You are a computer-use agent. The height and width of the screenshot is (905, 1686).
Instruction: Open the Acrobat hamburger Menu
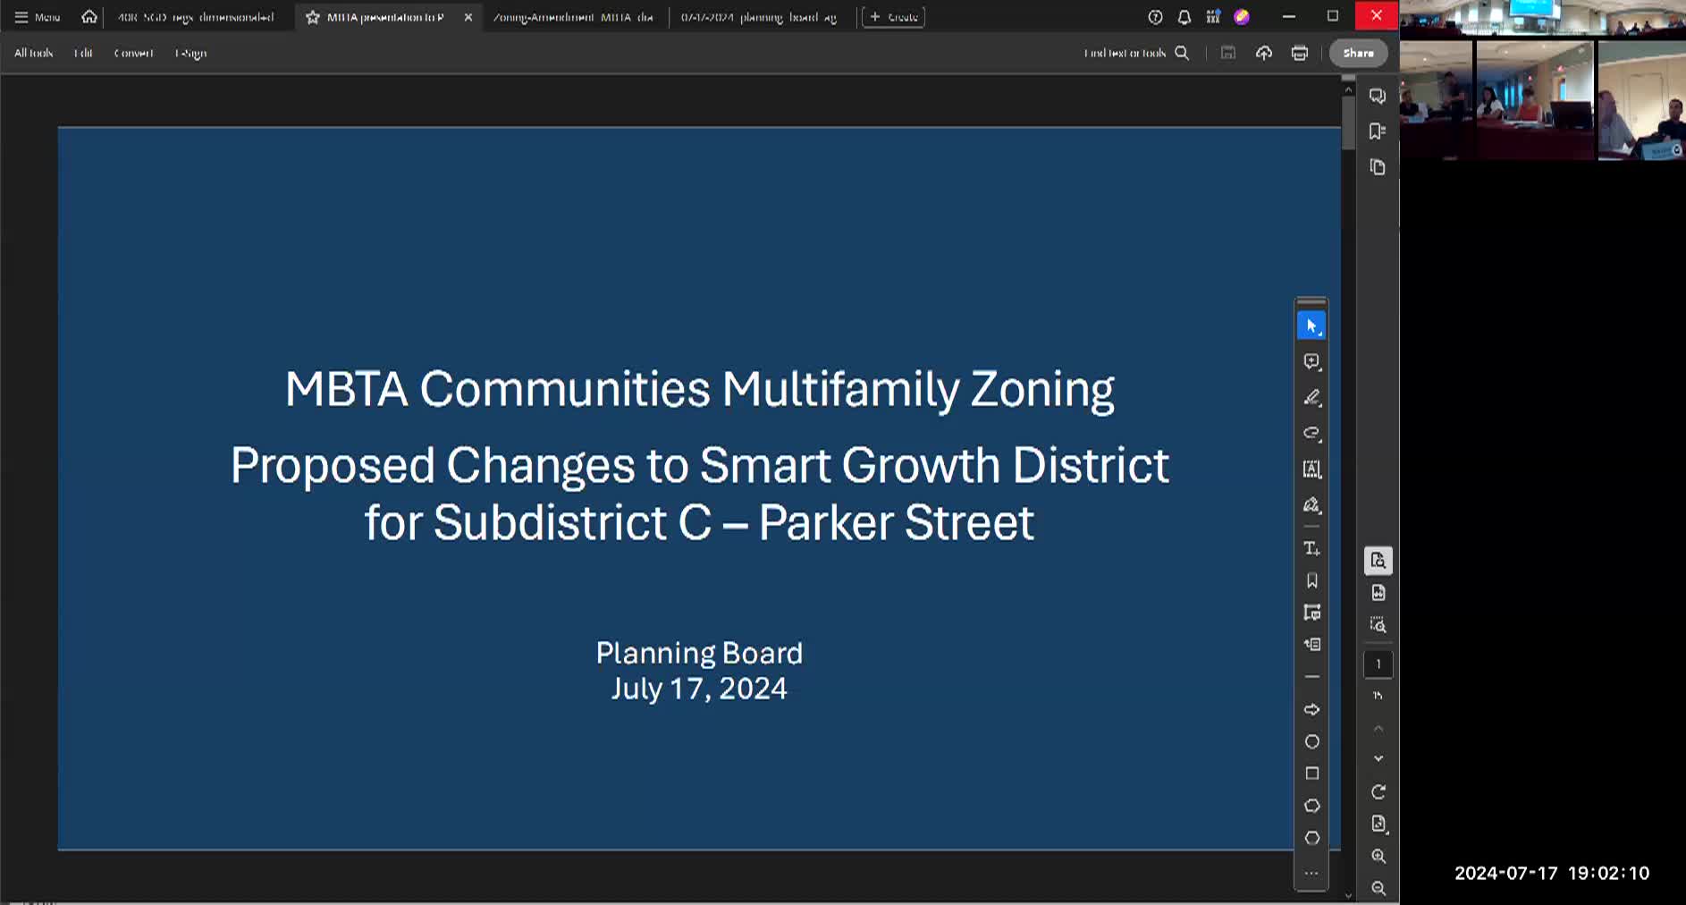click(x=37, y=17)
